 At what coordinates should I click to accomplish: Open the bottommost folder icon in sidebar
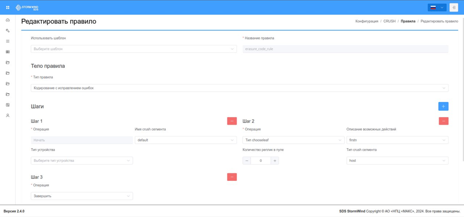(8, 94)
